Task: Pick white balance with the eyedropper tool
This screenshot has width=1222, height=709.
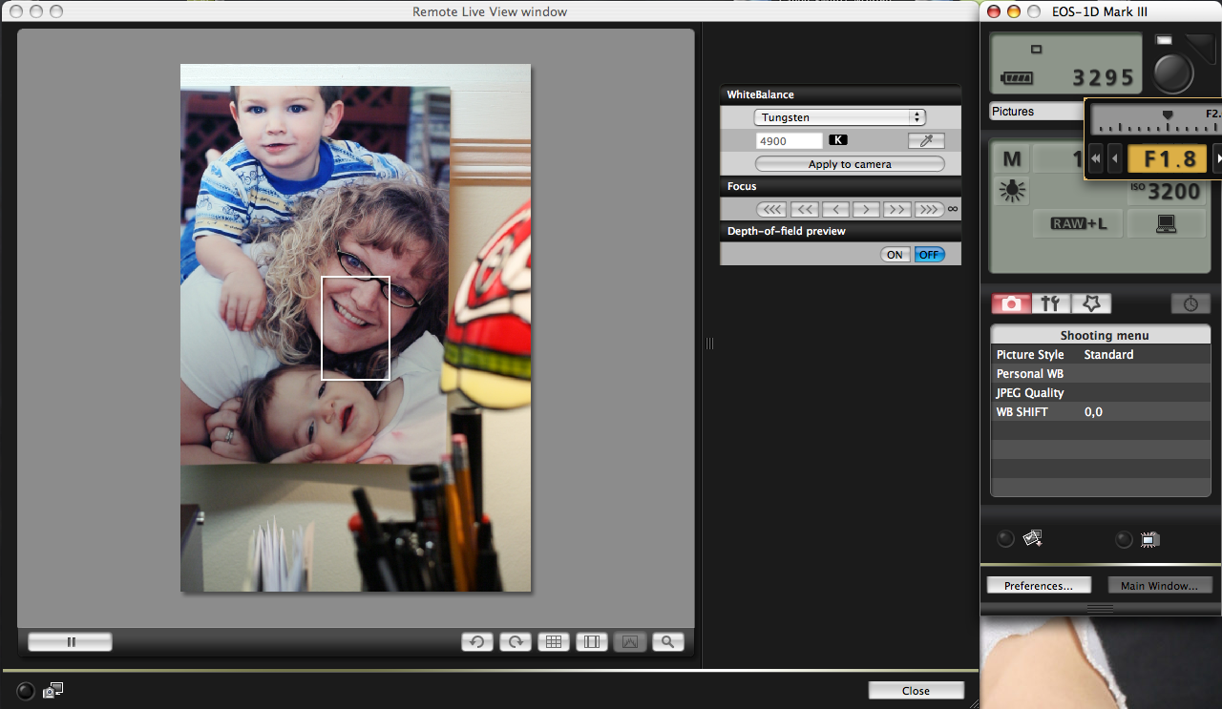Action: 925,140
